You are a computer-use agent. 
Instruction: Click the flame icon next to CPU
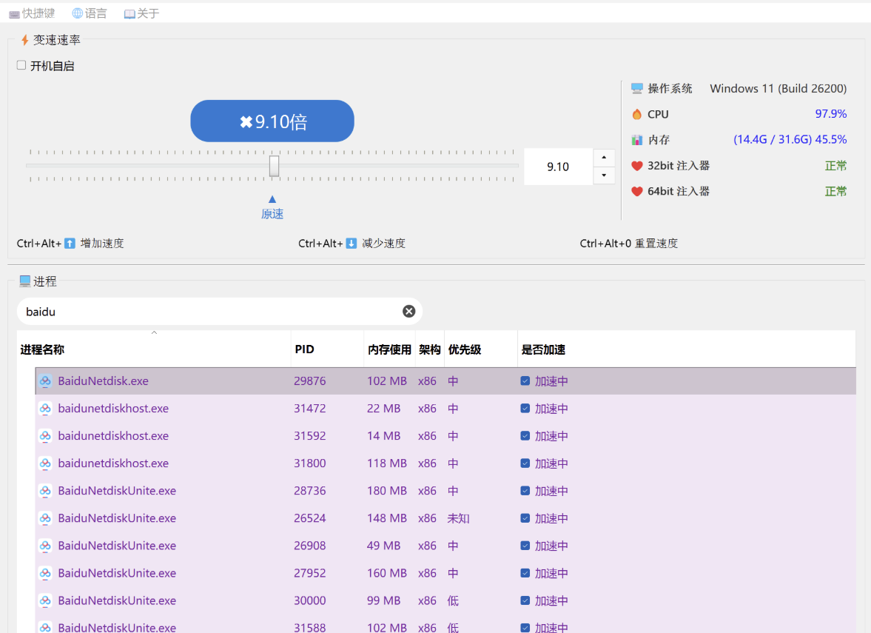pyautogui.click(x=637, y=114)
